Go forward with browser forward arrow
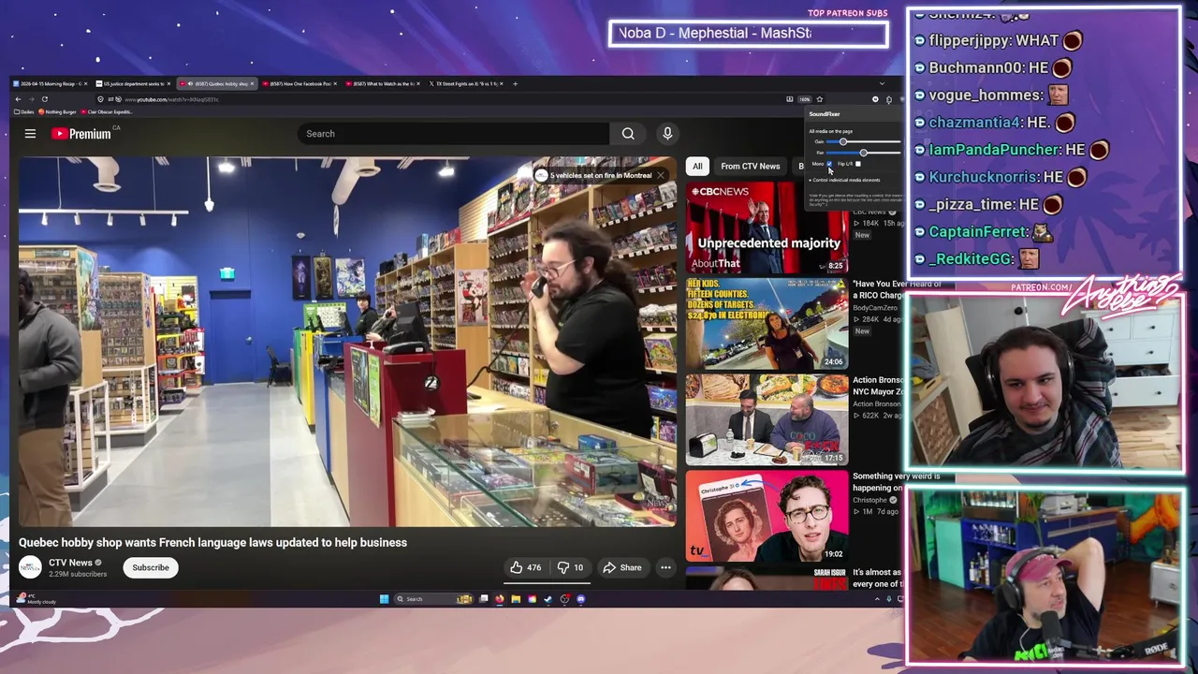Screen dimensions: 1198x674 (x=32, y=99)
